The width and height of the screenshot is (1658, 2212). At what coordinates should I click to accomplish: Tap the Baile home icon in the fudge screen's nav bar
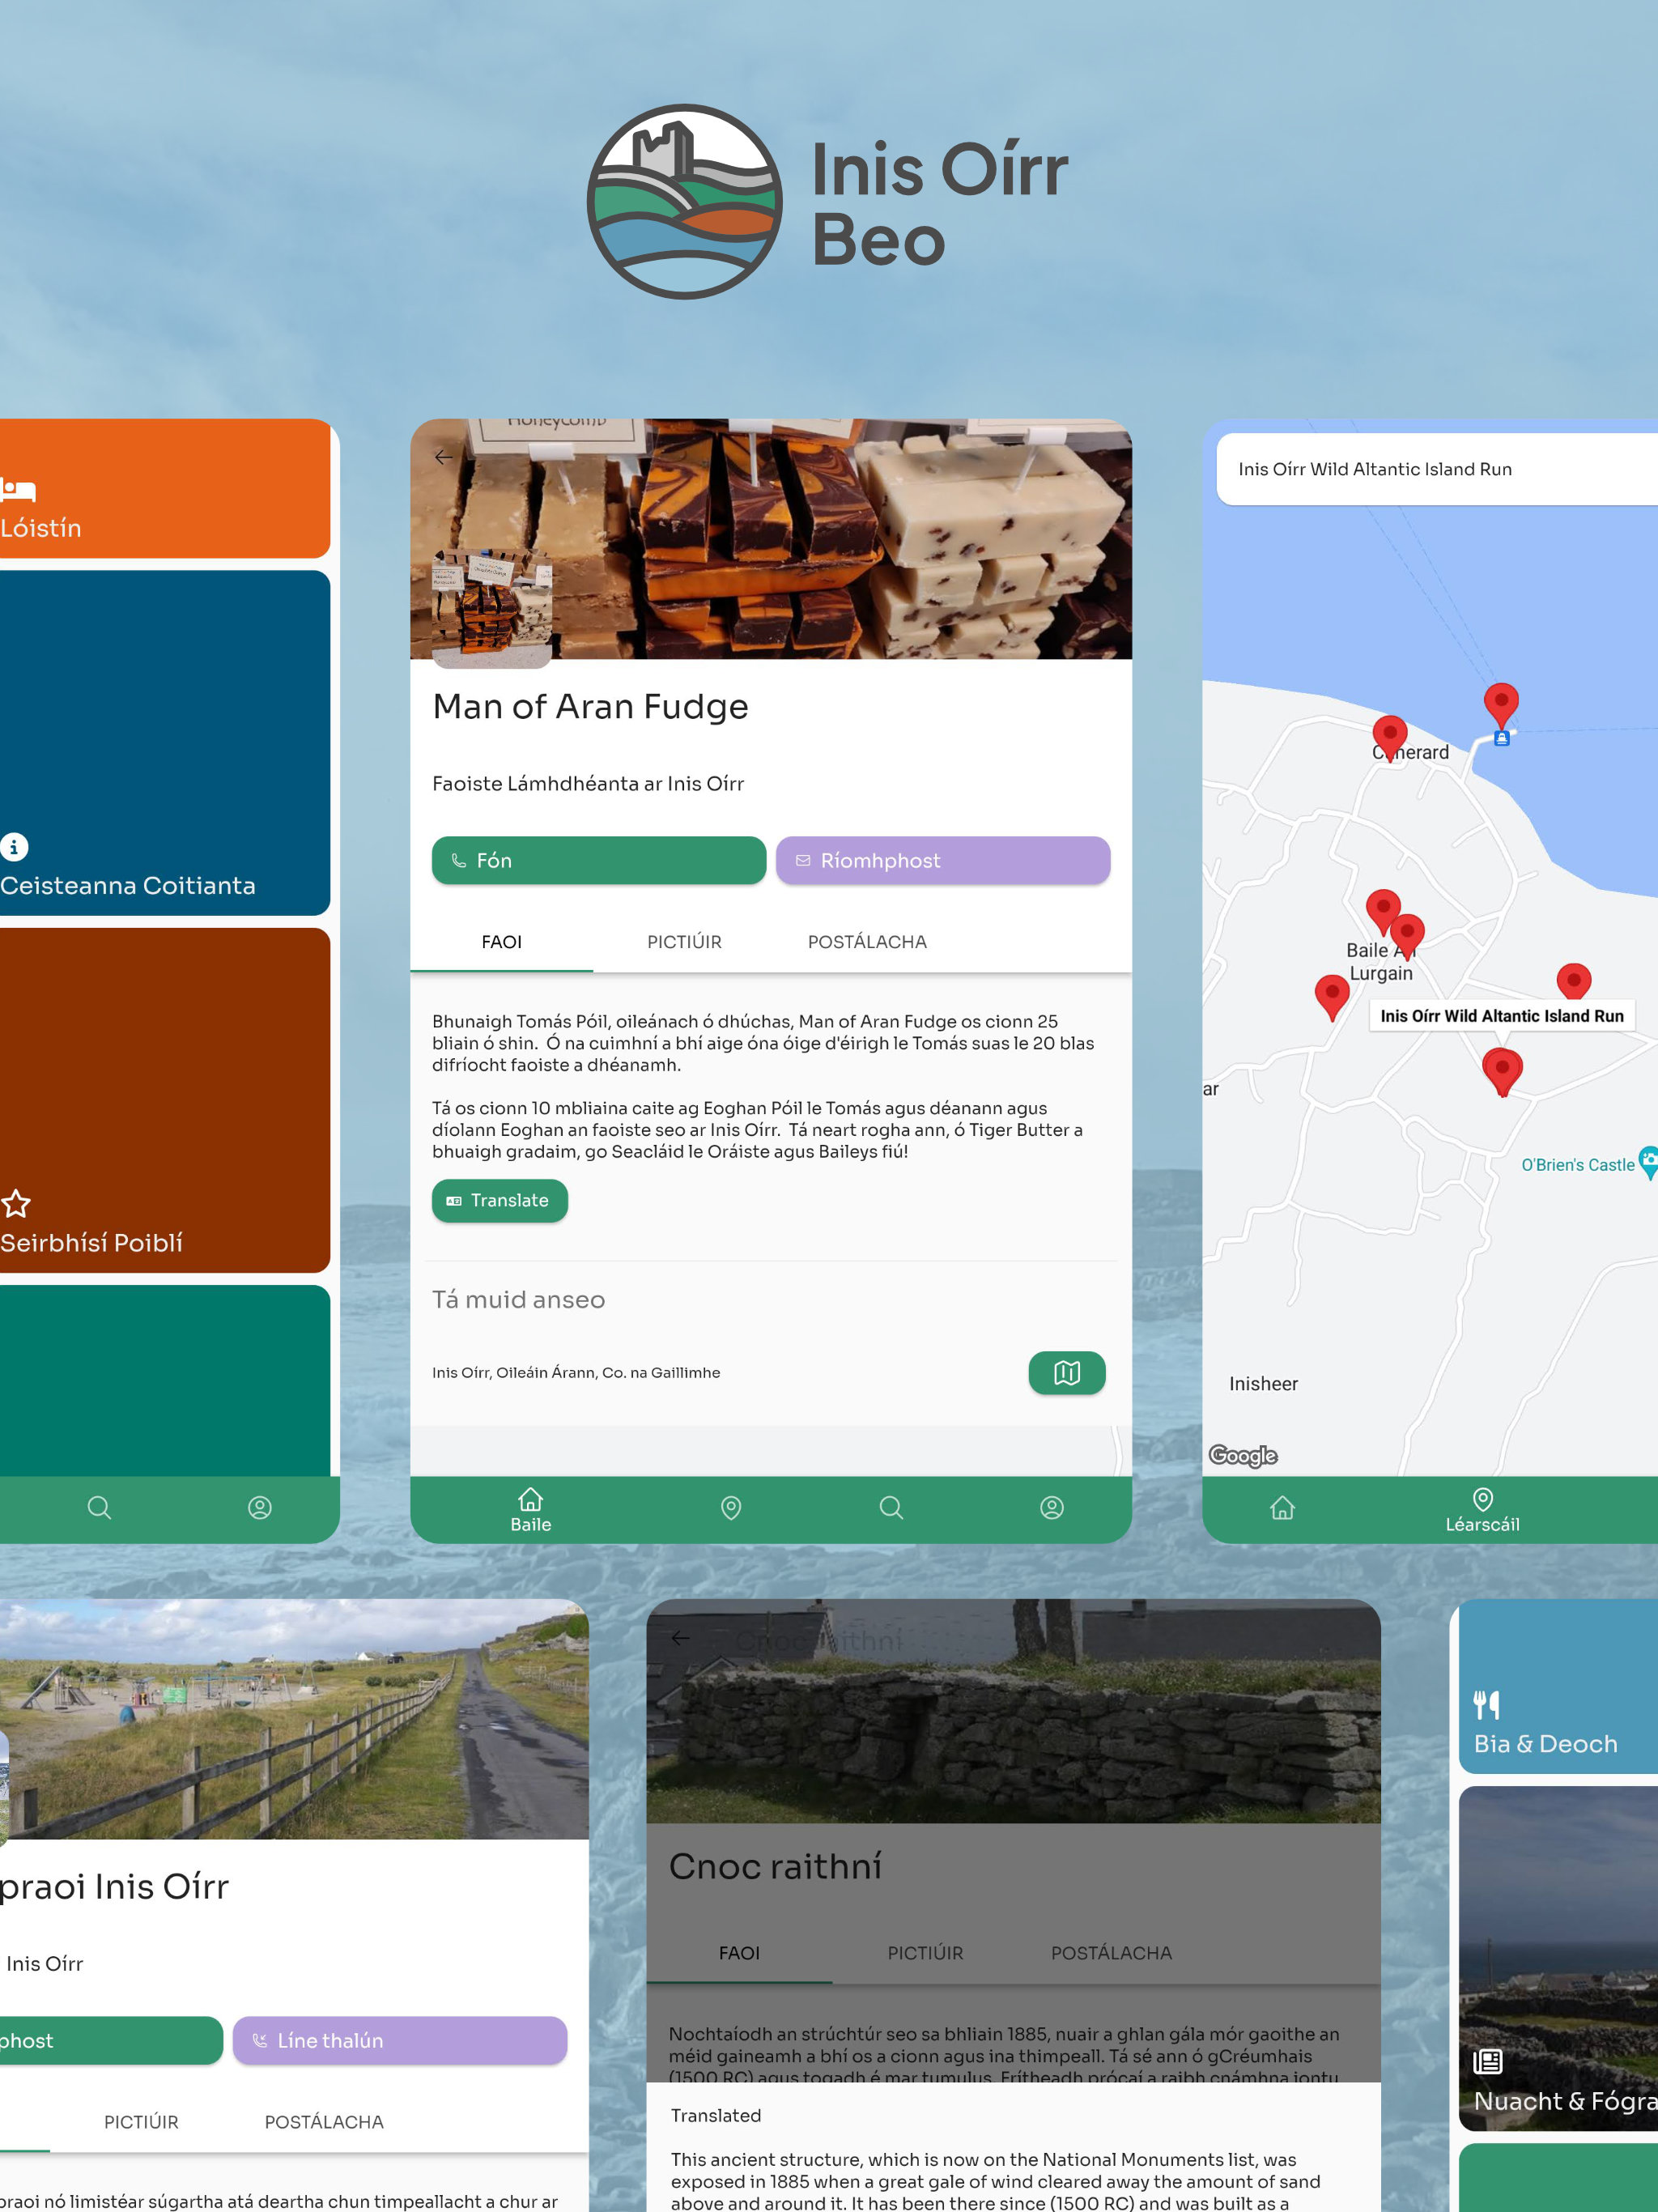530,1509
